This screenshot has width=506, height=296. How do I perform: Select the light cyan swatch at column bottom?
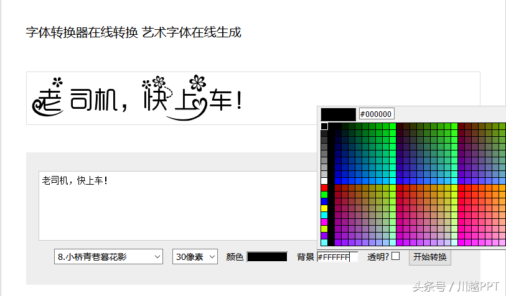[x=324, y=242]
